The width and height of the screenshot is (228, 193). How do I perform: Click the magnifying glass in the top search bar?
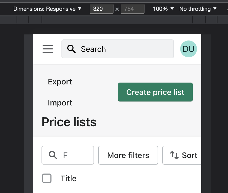[71, 49]
